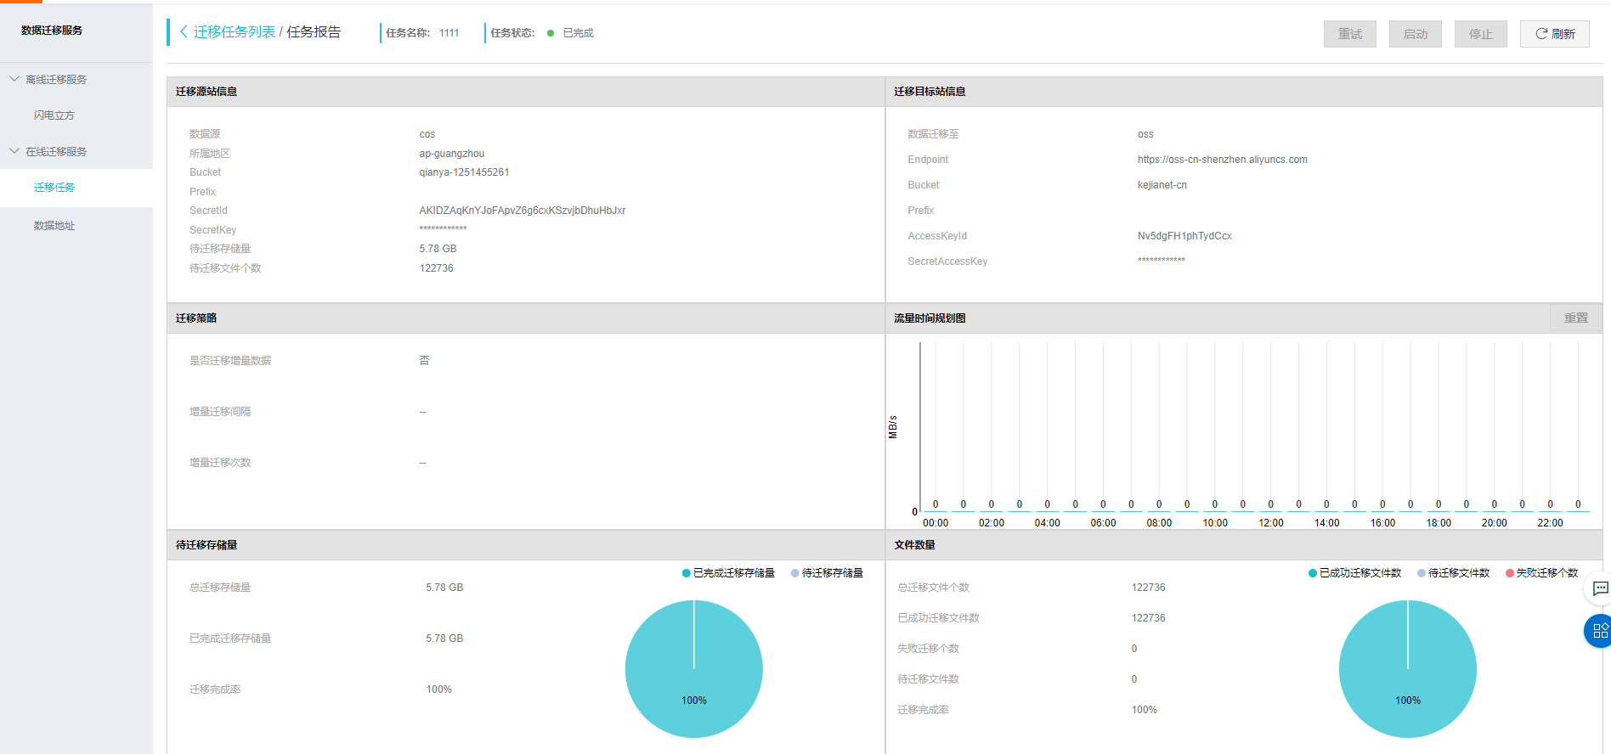Screen dimensions: 1611x754
Task: Toggle 失败迁移个数 legend item
Action: pos(1541,573)
